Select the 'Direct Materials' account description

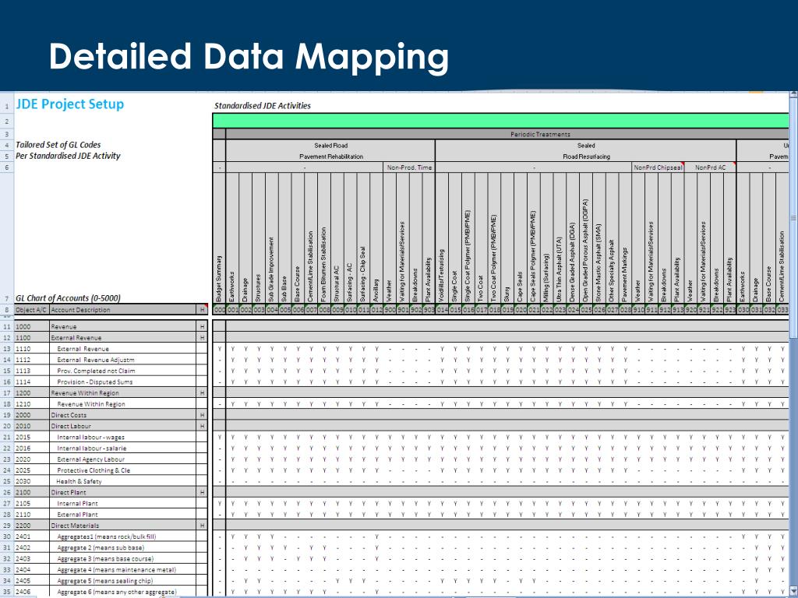pos(75,526)
